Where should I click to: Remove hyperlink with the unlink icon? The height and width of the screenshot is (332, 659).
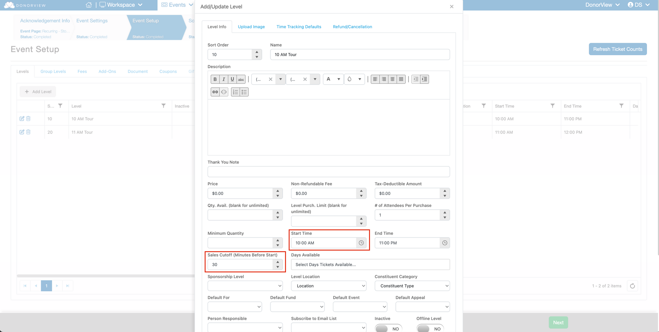(x=224, y=92)
